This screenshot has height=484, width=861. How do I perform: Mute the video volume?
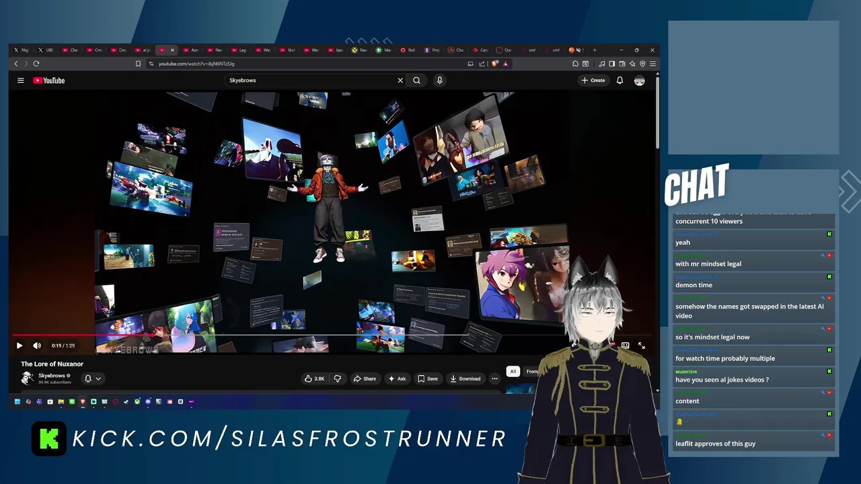coord(37,346)
